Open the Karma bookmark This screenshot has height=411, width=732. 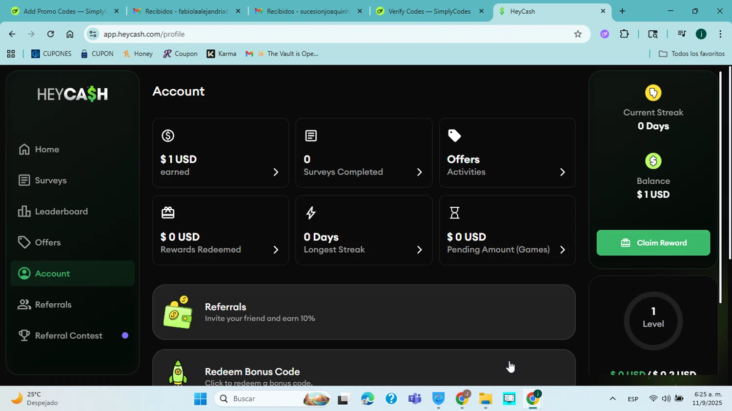tap(222, 54)
